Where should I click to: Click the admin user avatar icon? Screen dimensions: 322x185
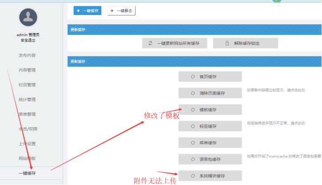(28, 17)
